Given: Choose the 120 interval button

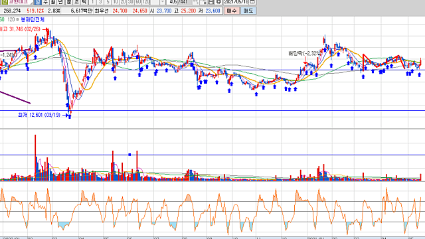Looking at the screenshot, I should pyautogui.click(x=146, y=2).
